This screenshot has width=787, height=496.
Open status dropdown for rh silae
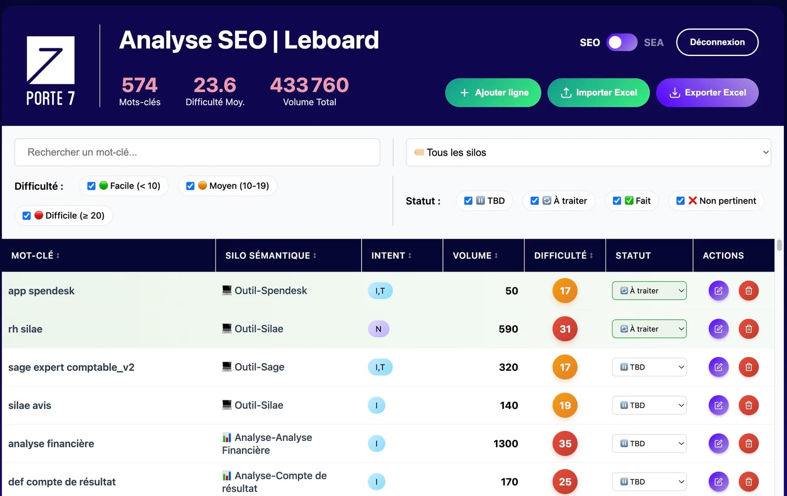pyautogui.click(x=649, y=329)
